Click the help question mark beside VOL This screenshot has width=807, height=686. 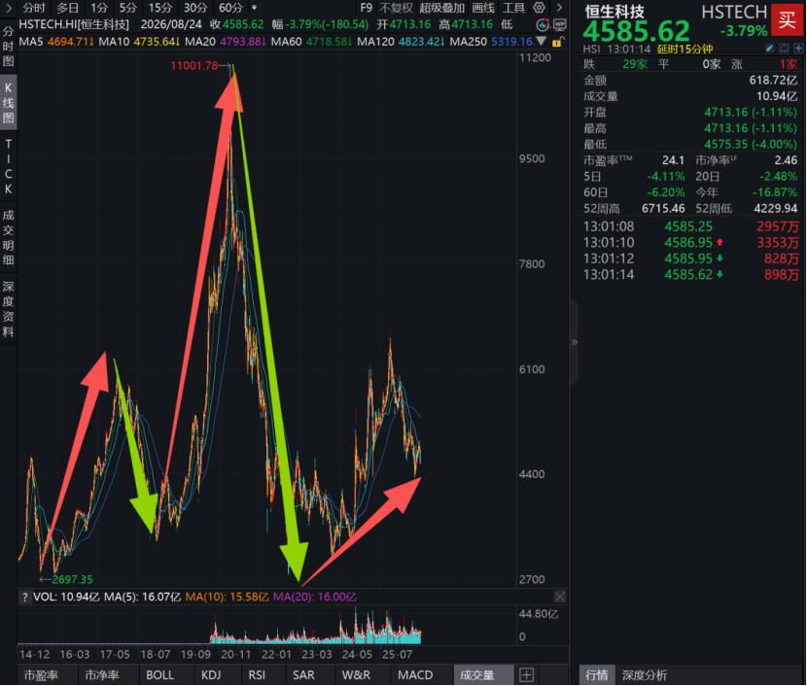point(24,597)
